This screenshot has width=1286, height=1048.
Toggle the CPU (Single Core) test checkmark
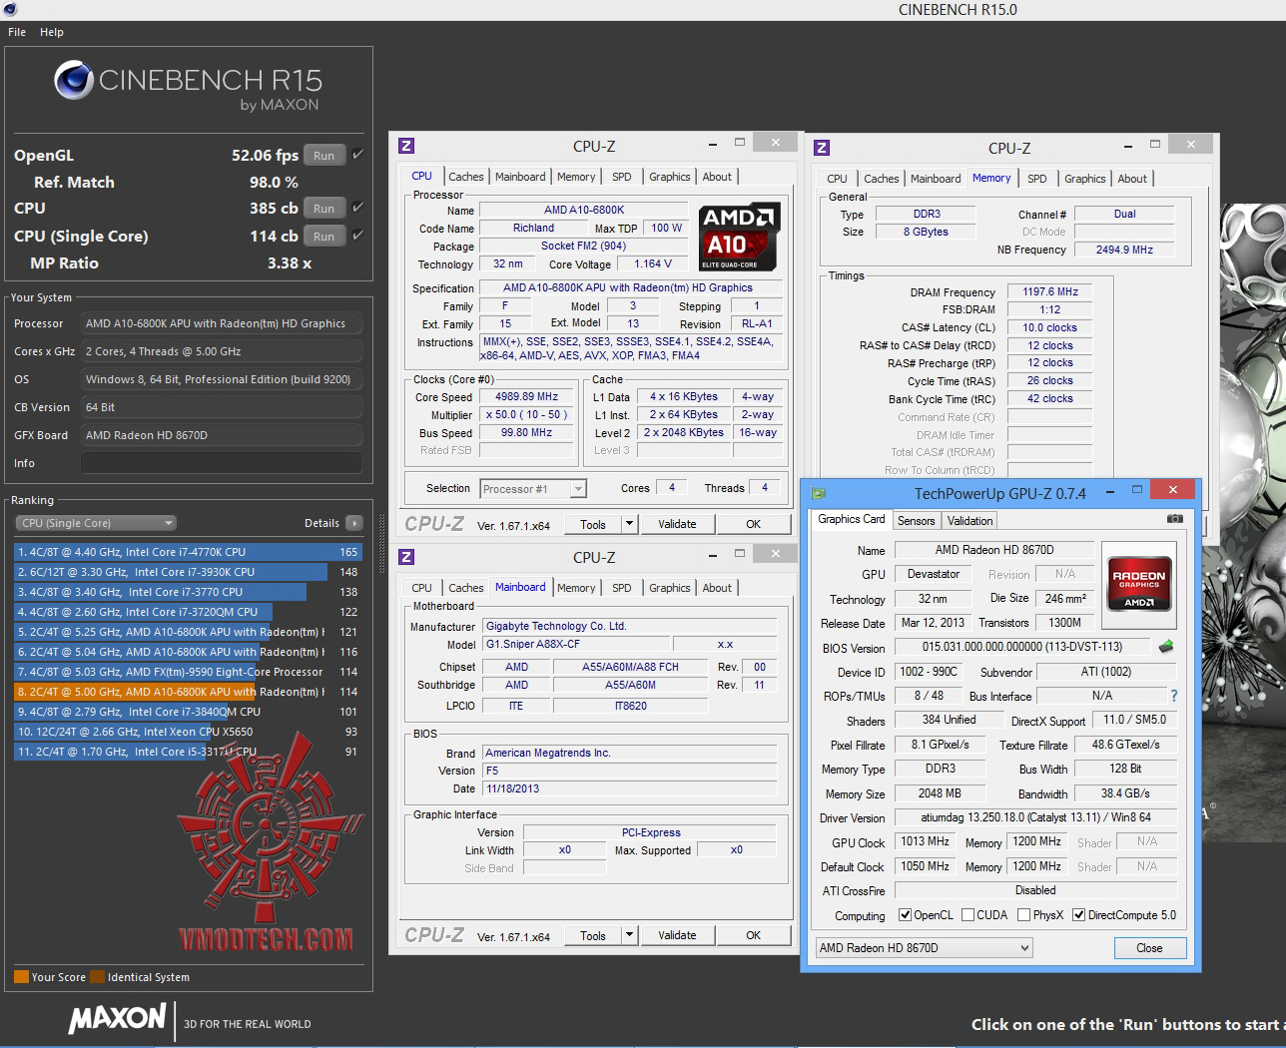[357, 236]
